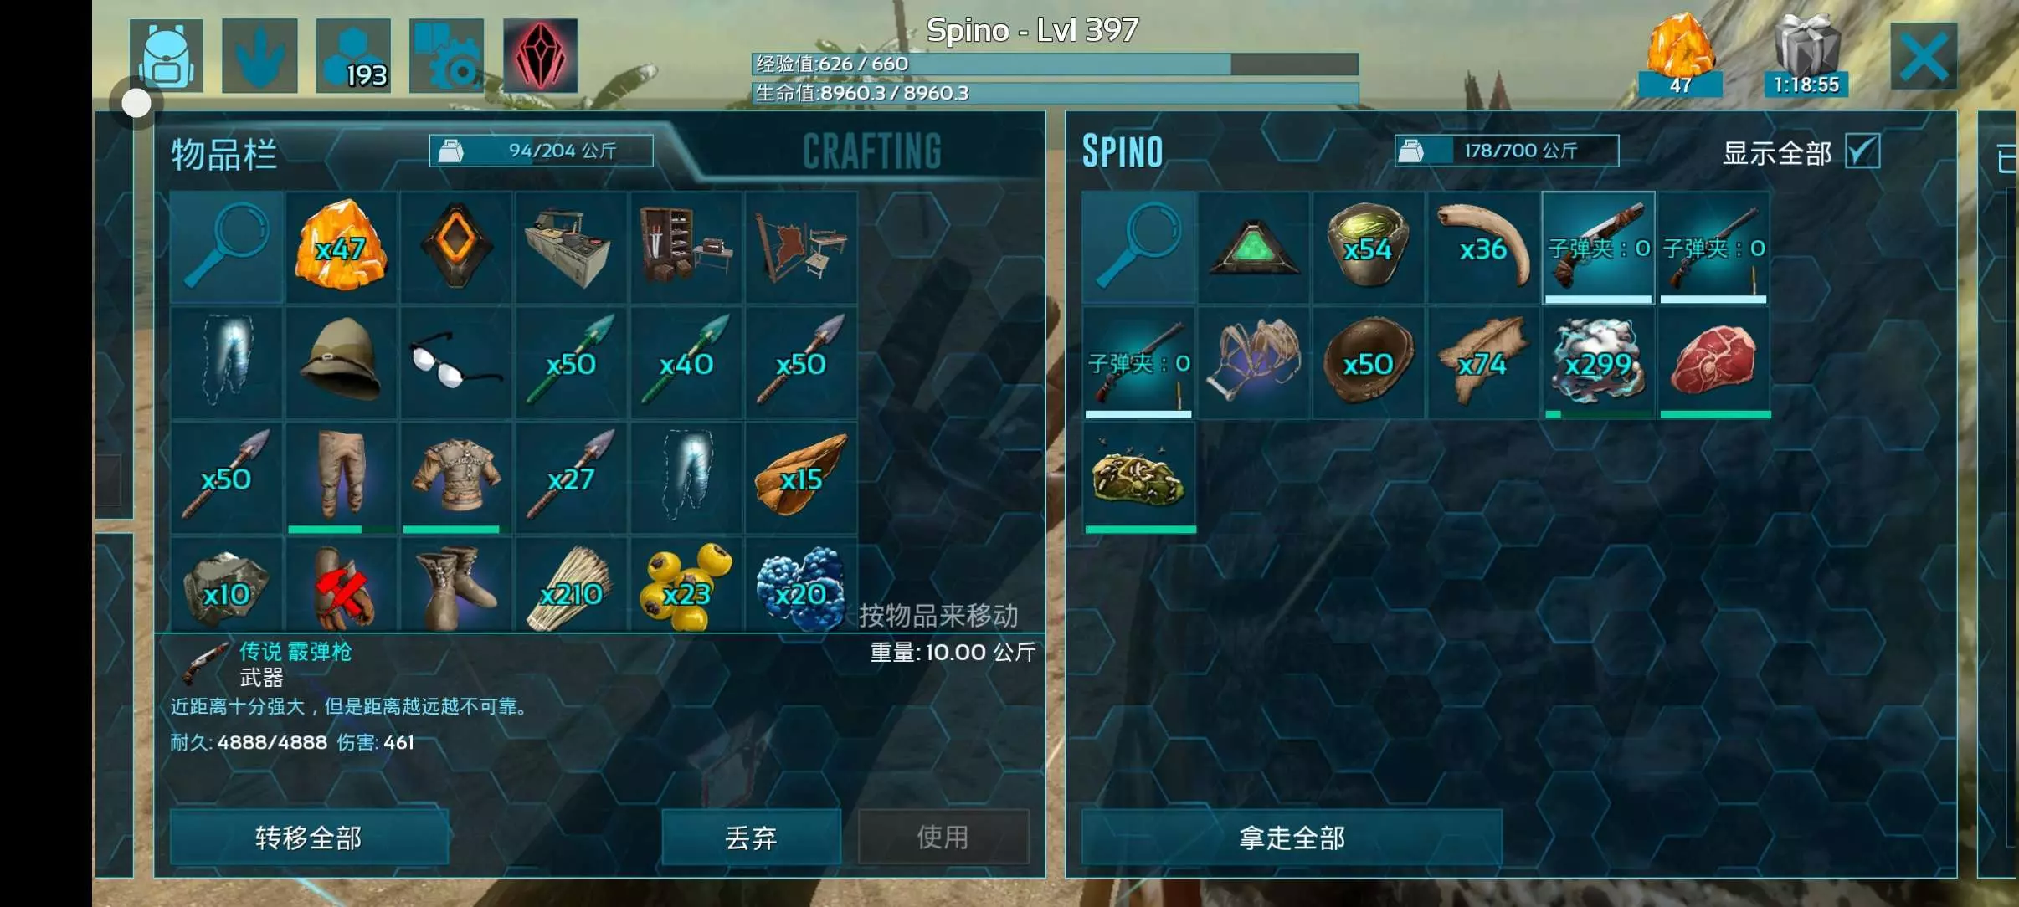
Task: Select the x299 wool stack in Spino
Action: tap(1598, 362)
